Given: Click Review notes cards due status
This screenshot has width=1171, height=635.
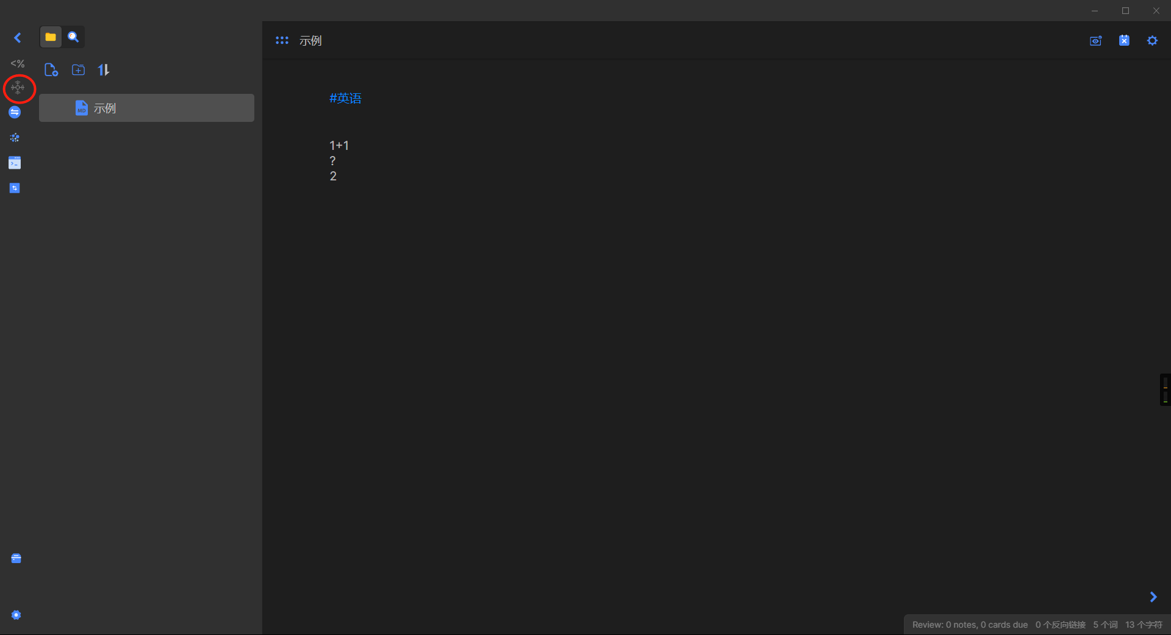Looking at the screenshot, I should (970, 625).
